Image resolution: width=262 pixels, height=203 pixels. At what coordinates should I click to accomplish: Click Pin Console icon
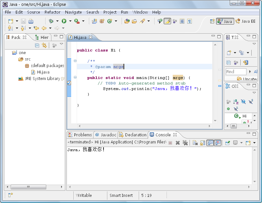[227, 143]
